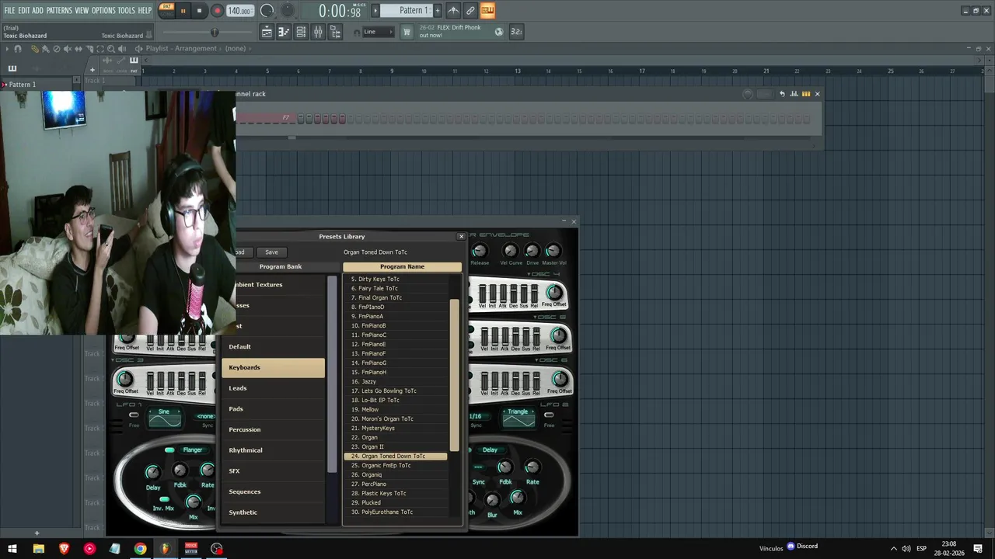Select the Paint brush tool in Playlist

pyautogui.click(x=45, y=48)
